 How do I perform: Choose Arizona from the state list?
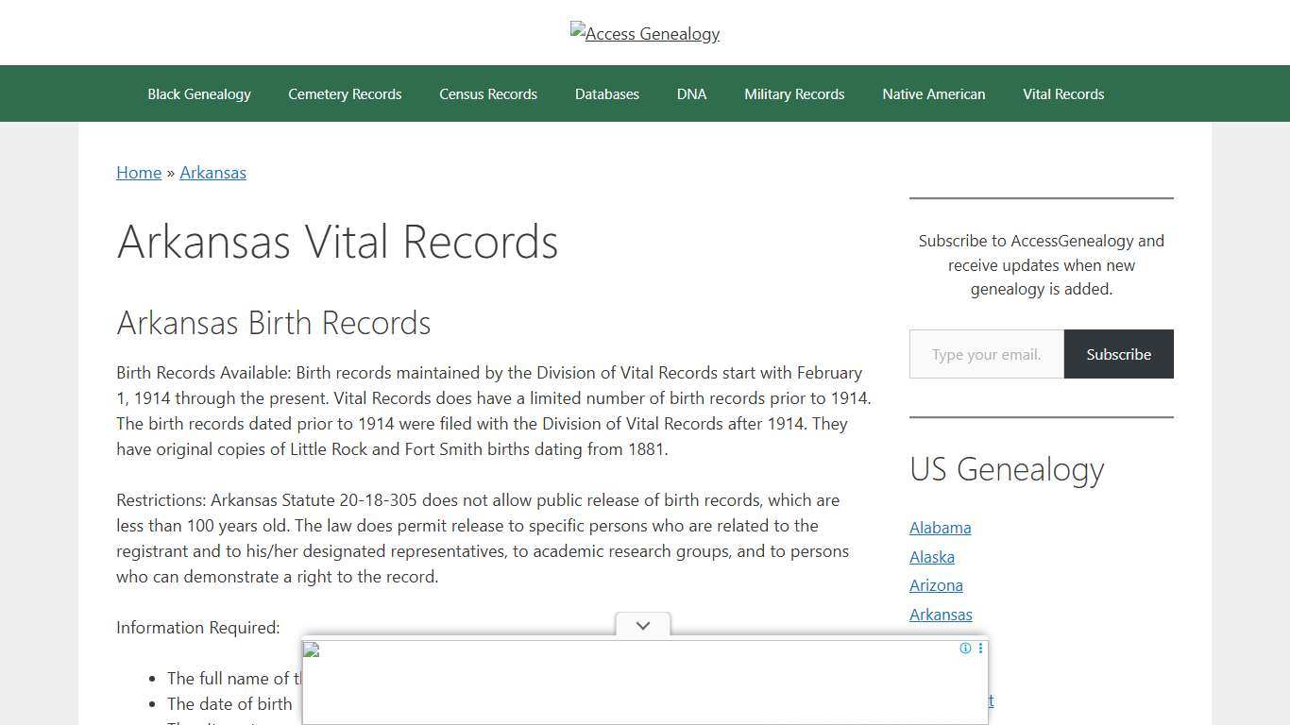pyautogui.click(x=936, y=585)
